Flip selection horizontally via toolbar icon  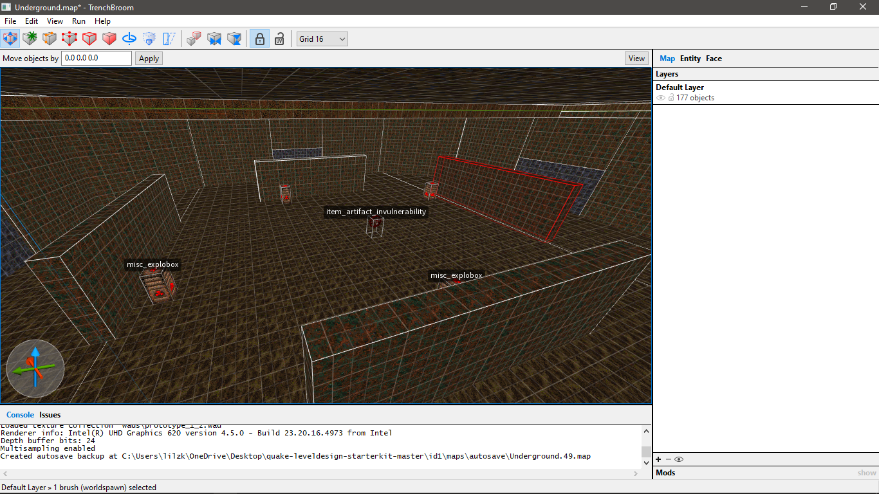click(x=214, y=39)
